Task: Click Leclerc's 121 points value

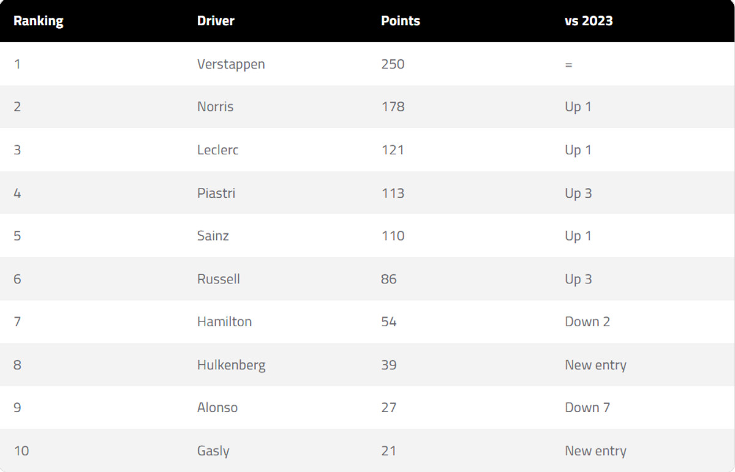Action: (392, 150)
